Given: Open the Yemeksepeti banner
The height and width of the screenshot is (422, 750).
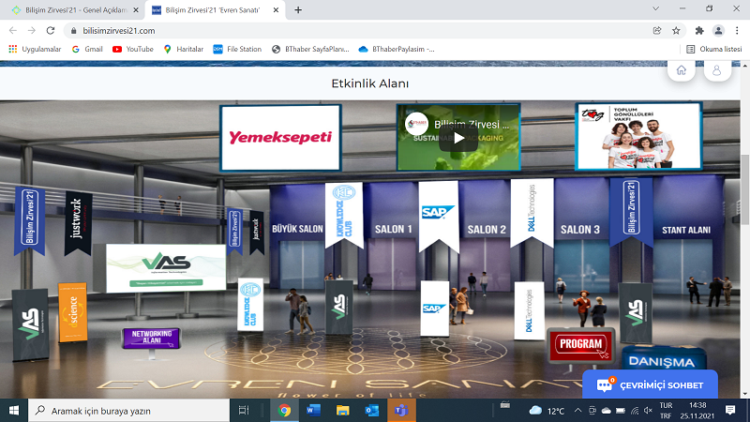Looking at the screenshot, I should 280,138.
